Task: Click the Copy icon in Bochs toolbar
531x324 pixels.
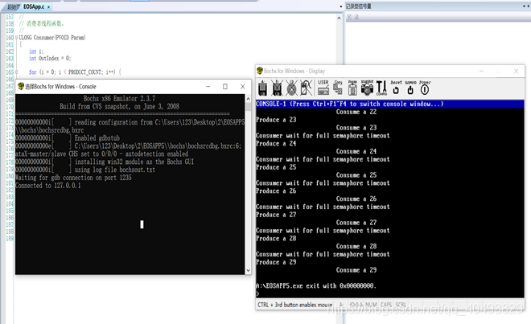Action: pos(338,88)
